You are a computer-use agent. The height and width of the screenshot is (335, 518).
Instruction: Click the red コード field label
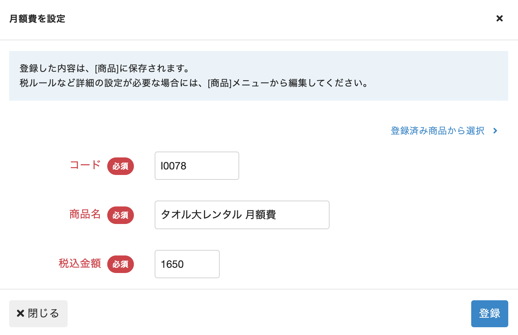click(85, 165)
